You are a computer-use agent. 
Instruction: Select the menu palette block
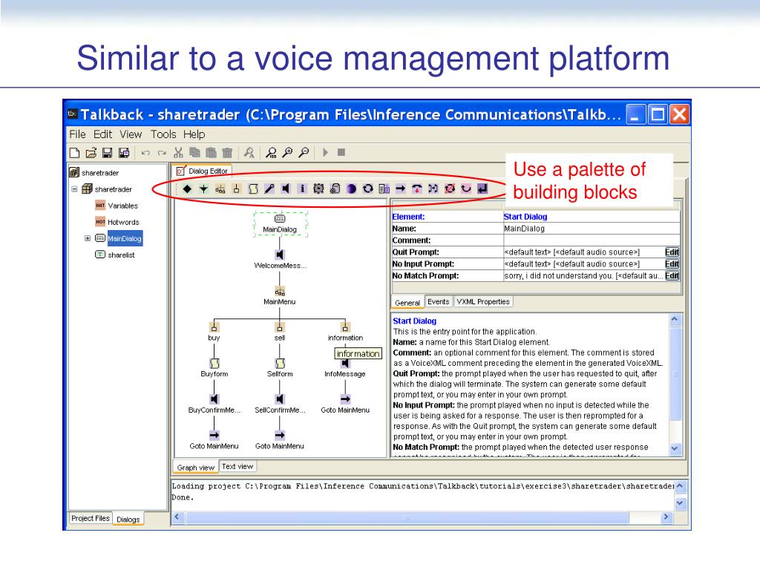tap(220, 189)
